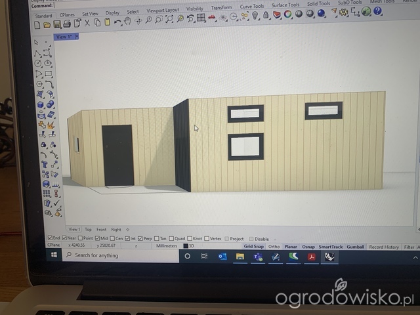420x315 pixels.
Task: Click the Paste clipboard icon
Action: pyautogui.click(x=108, y=22)
